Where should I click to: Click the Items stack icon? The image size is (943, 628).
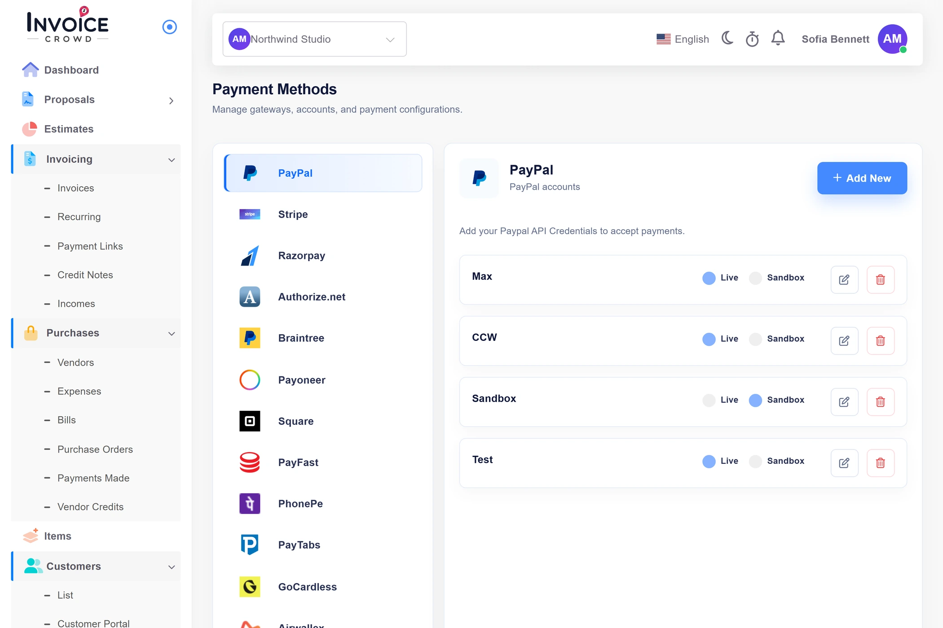tap(31, 536)
